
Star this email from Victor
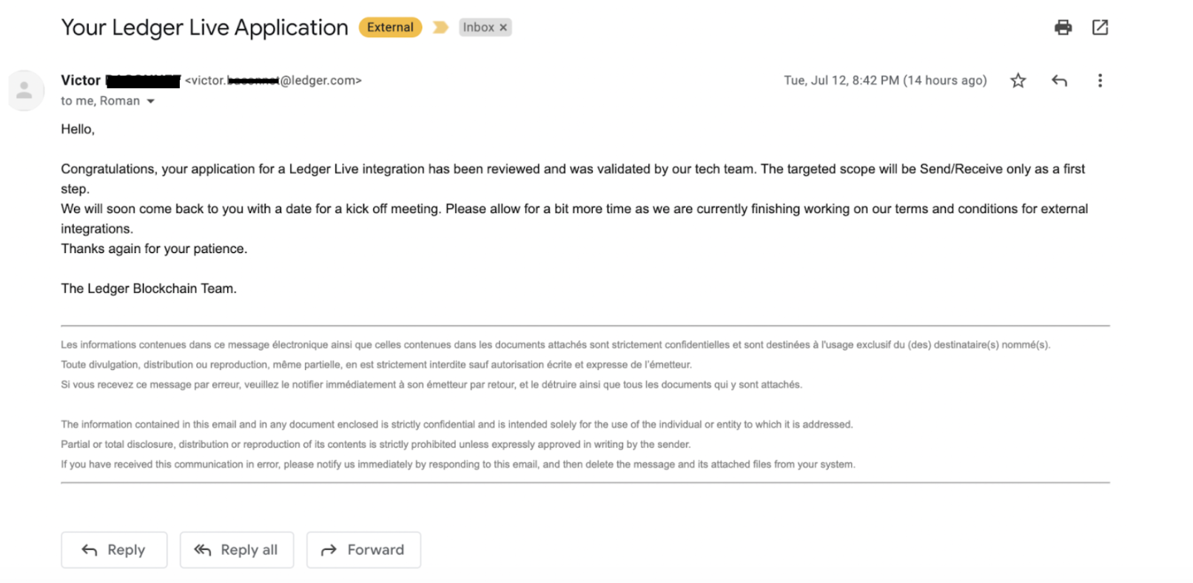[1018, 81]
